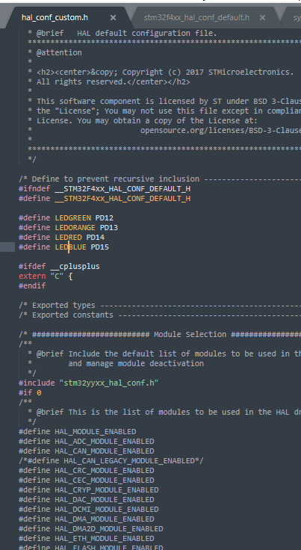Image resolution: width=301 pixels, height=550 pixels.
Task: Open the partially visible third tab
Action: click(294, 17)
